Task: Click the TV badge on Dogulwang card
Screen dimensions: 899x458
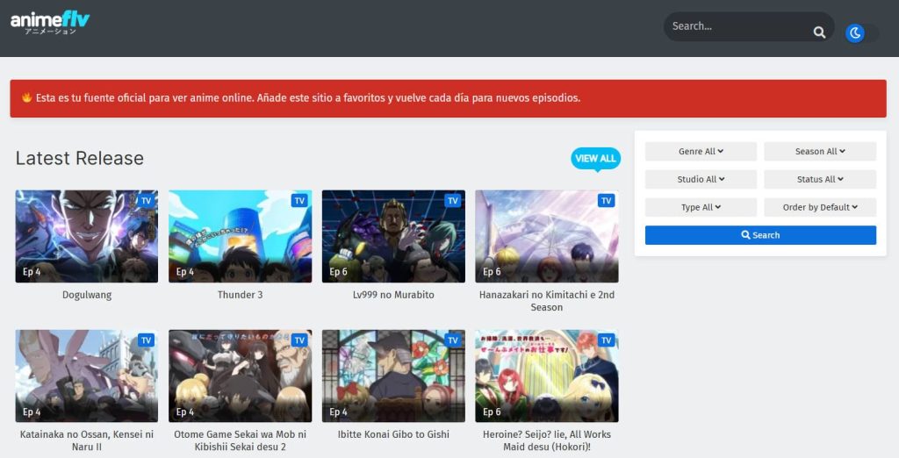Action: 147,201
